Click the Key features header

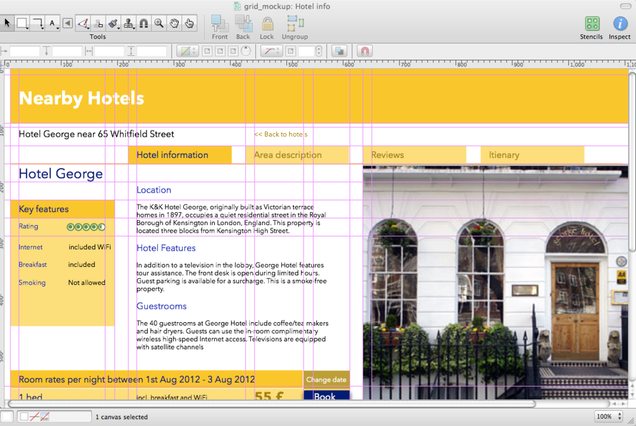(x=63, y=209)
